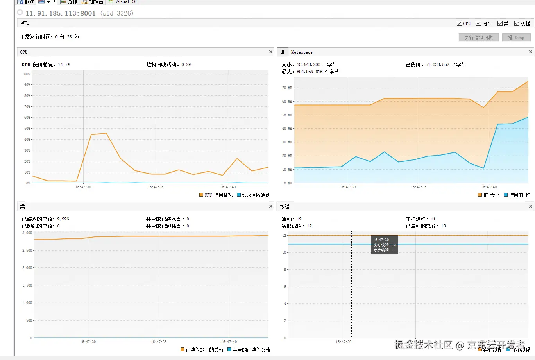This screenshot has width=535, height=360.
Task: Click the 共享的已卸载数 0 text
Action: click(x=167, y=226)
